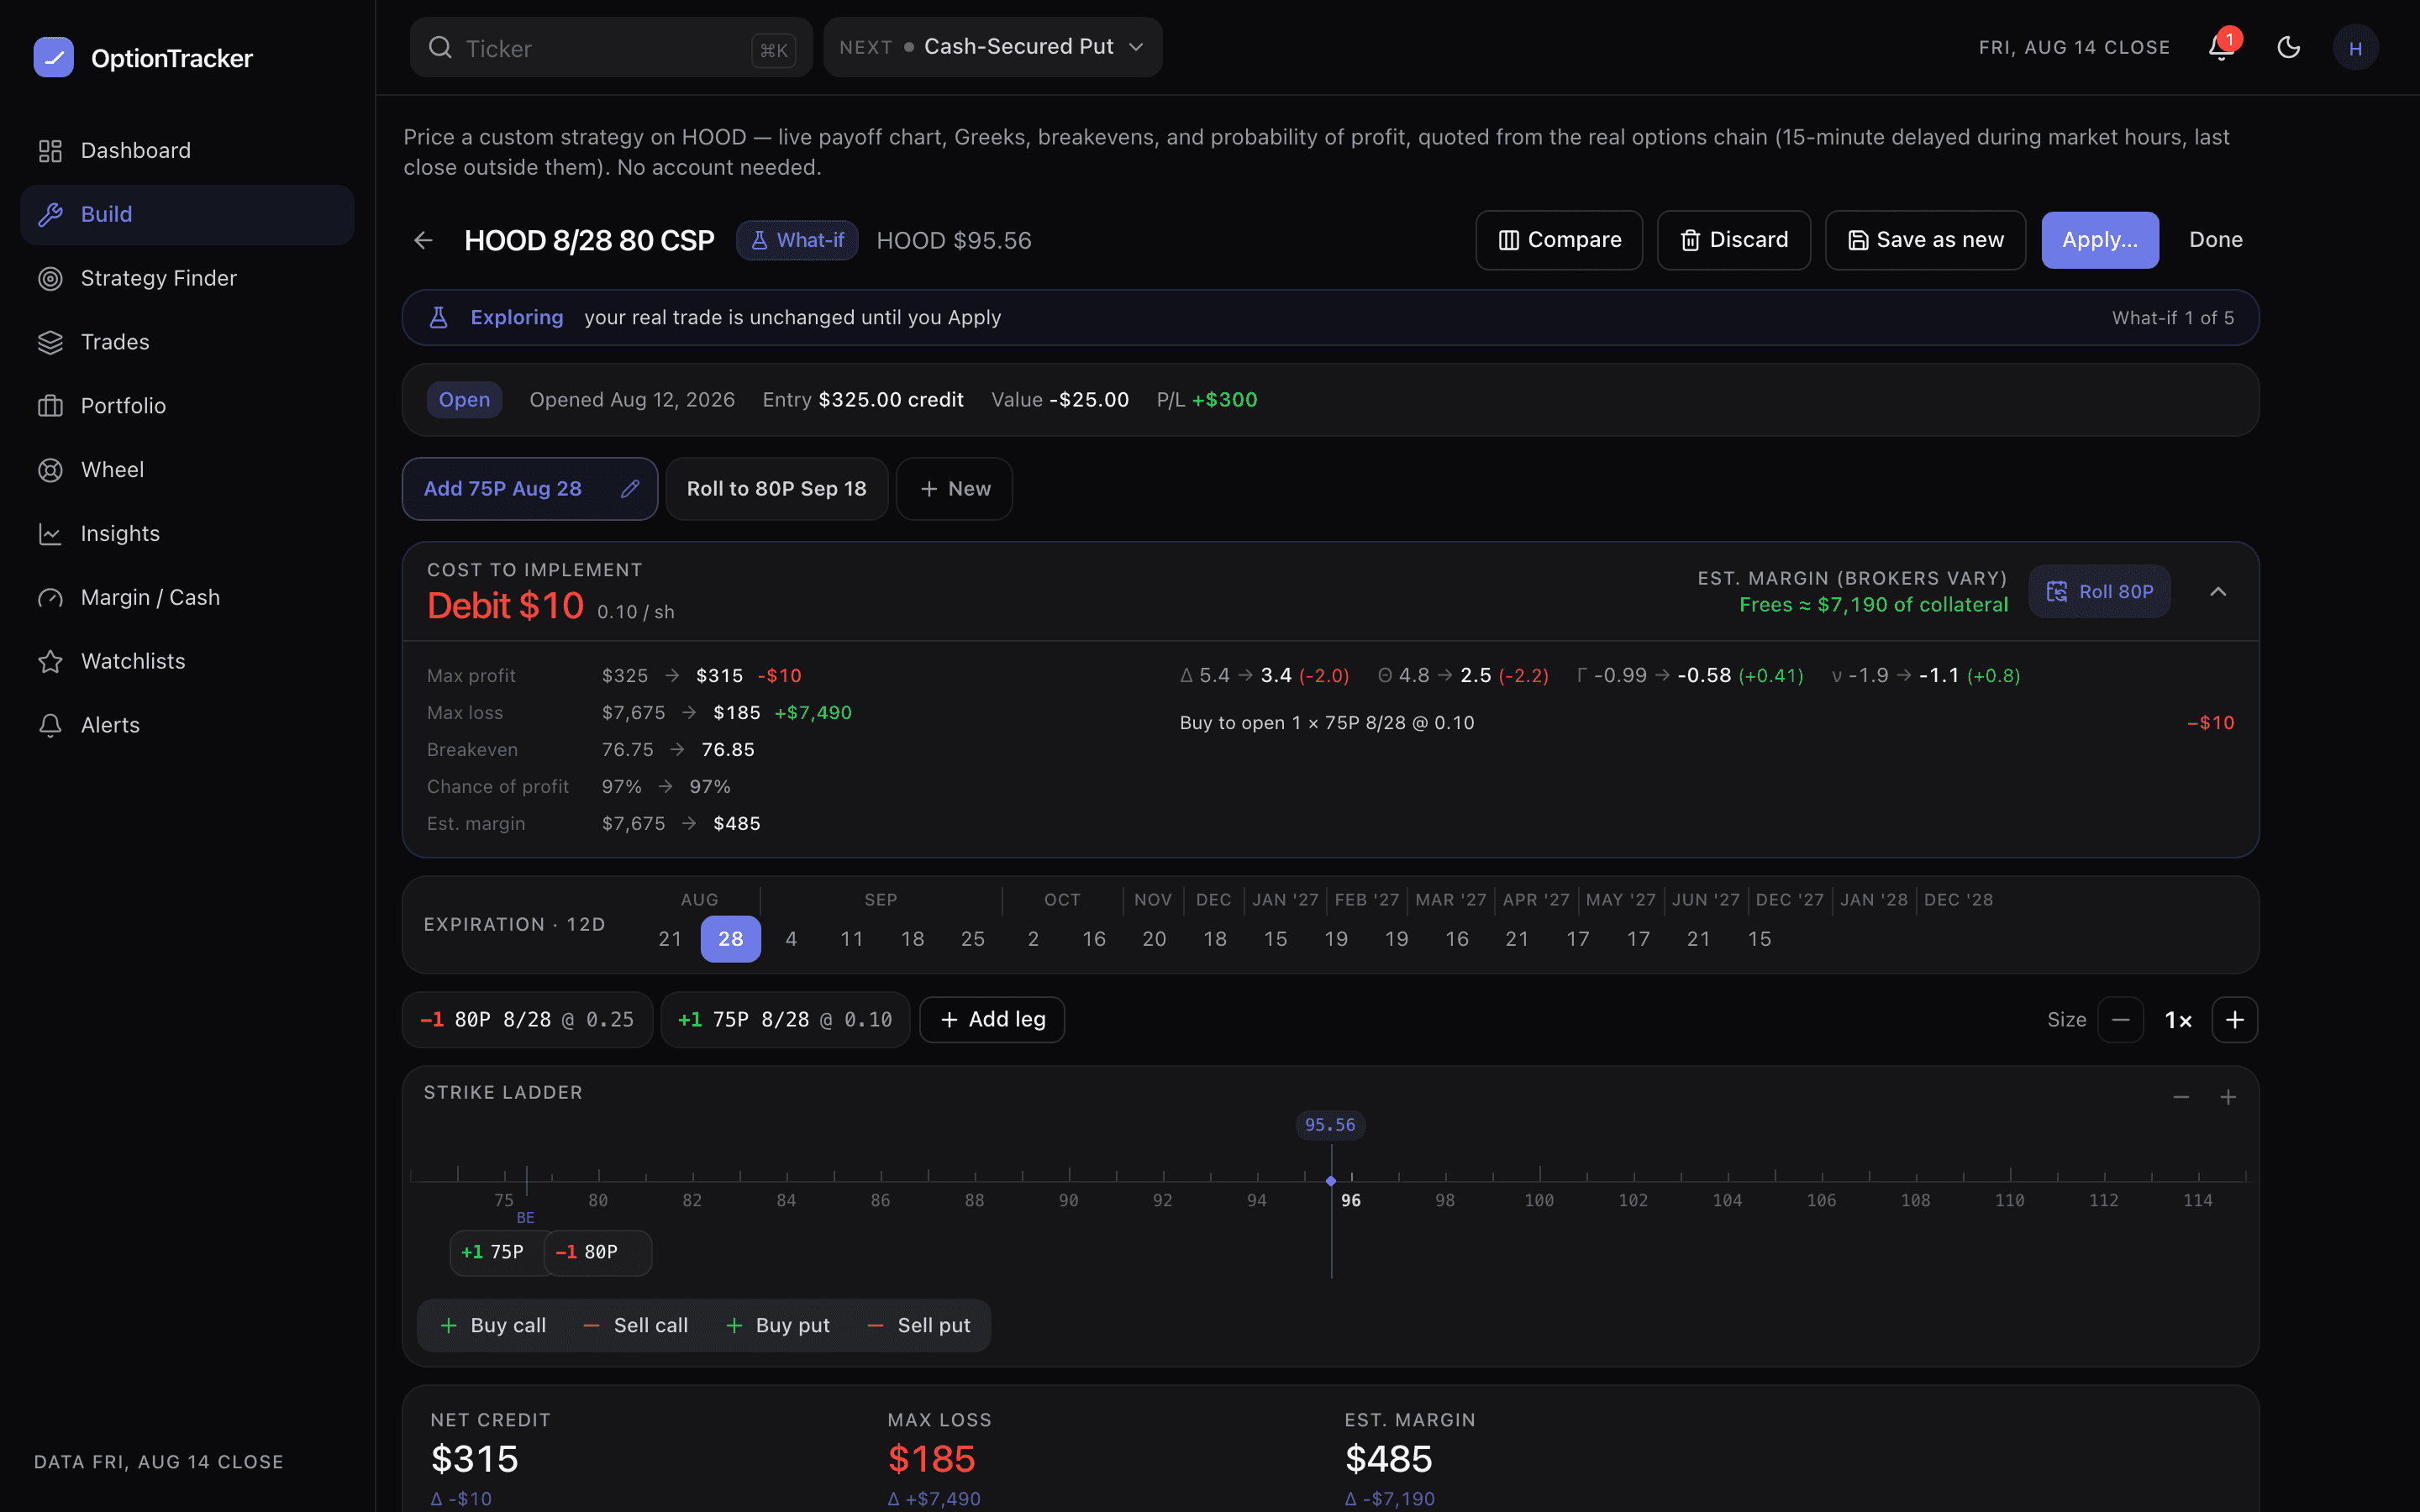Click the Buy put button
Viewport: 2420px width, 1512px height.
[777, 1325]
